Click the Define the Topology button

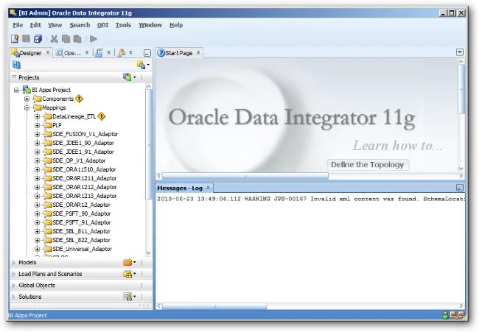point(367,165)
